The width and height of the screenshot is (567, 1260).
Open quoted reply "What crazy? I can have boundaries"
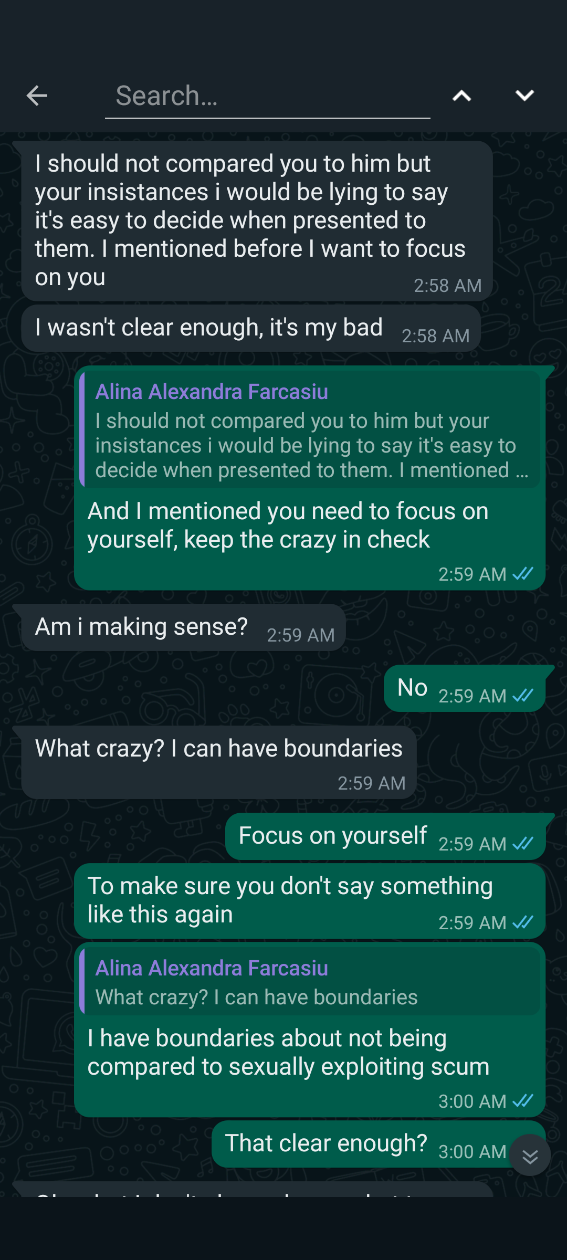[310, 982]
